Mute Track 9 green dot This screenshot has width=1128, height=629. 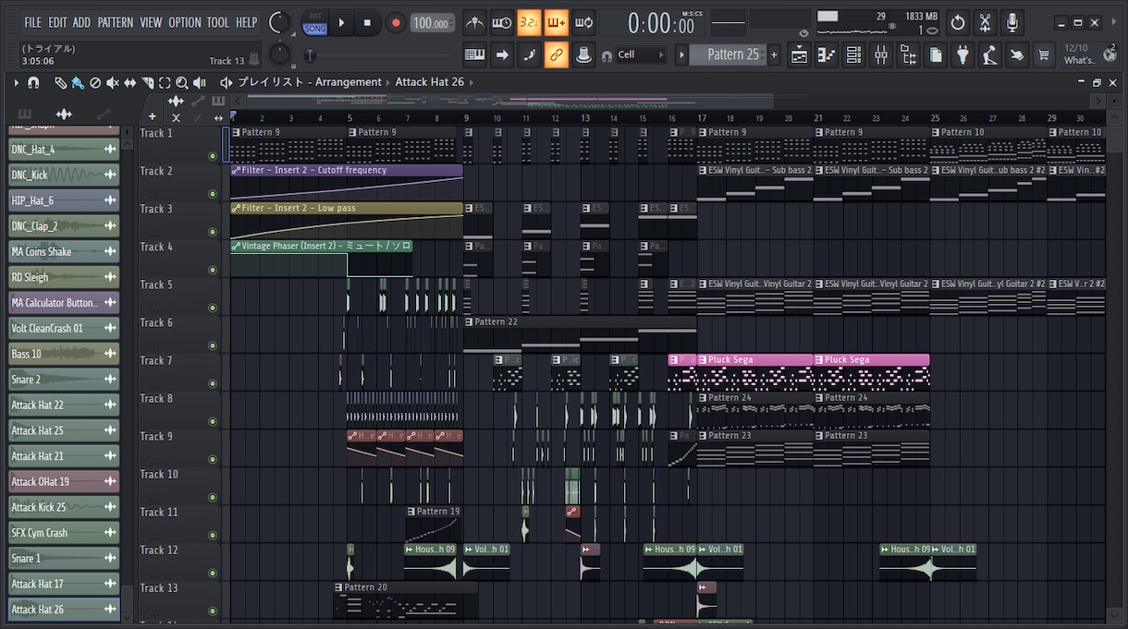click(213, 459)
